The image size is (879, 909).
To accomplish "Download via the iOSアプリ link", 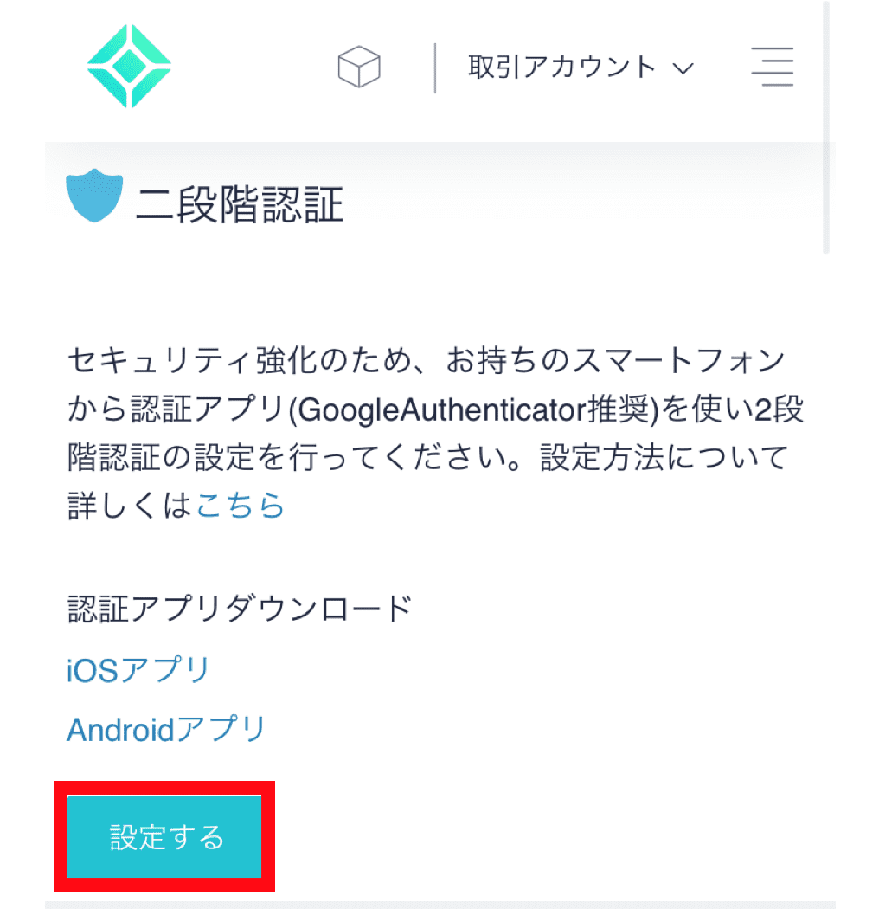I will tap(136, 668).
